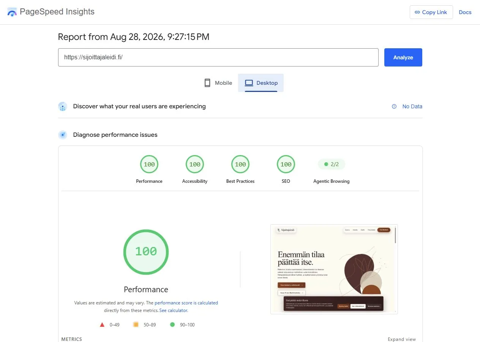Select the PageSpeed Insights title text
480x342 pixels.
(57, 12)
